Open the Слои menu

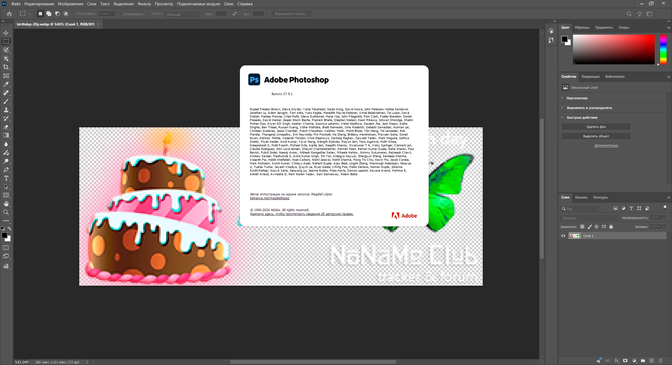(x=92, y=4)
